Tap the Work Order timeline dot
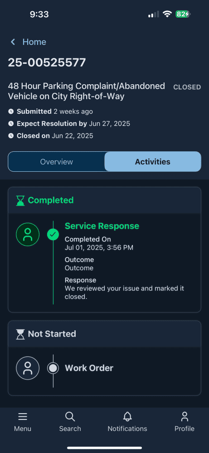The height and width of the screenshot is (453, 209). pyautogui.click(x=53, y=368)
